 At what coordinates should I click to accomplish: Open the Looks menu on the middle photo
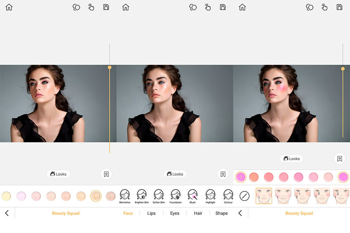pos(175,174)
